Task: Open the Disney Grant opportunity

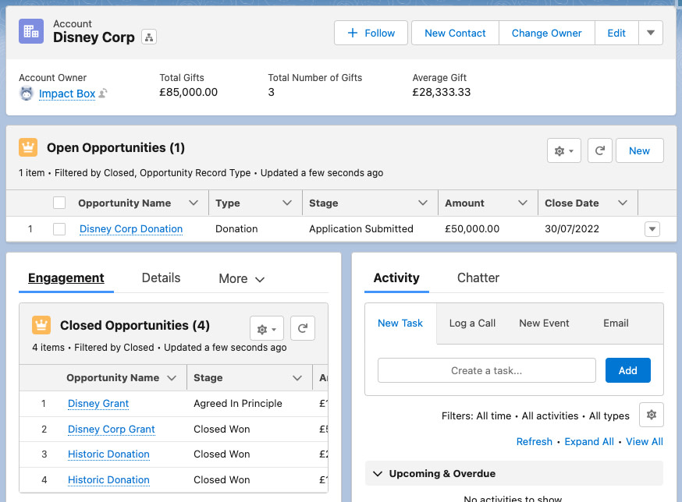Action: (98, 404)
